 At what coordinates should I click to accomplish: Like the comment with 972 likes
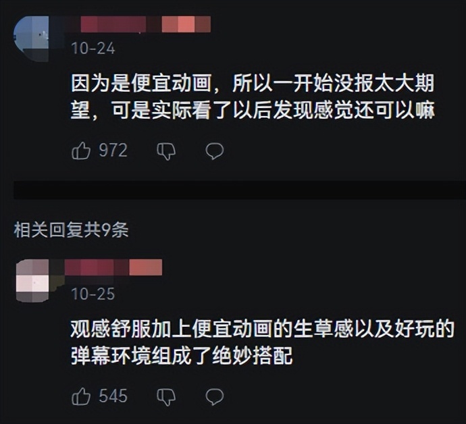tap(81, 151)
